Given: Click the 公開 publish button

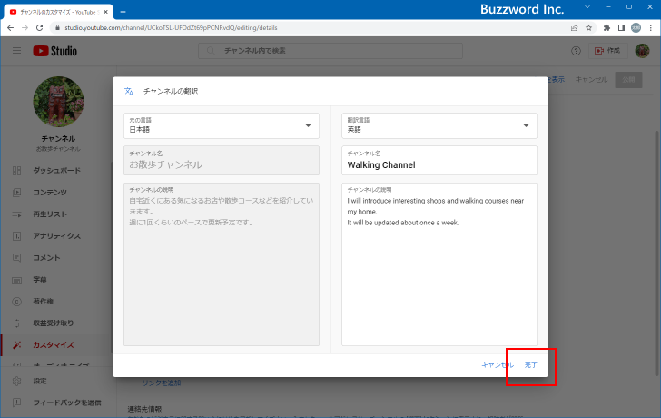Looking at the screenshot, I should click(628, 80).
